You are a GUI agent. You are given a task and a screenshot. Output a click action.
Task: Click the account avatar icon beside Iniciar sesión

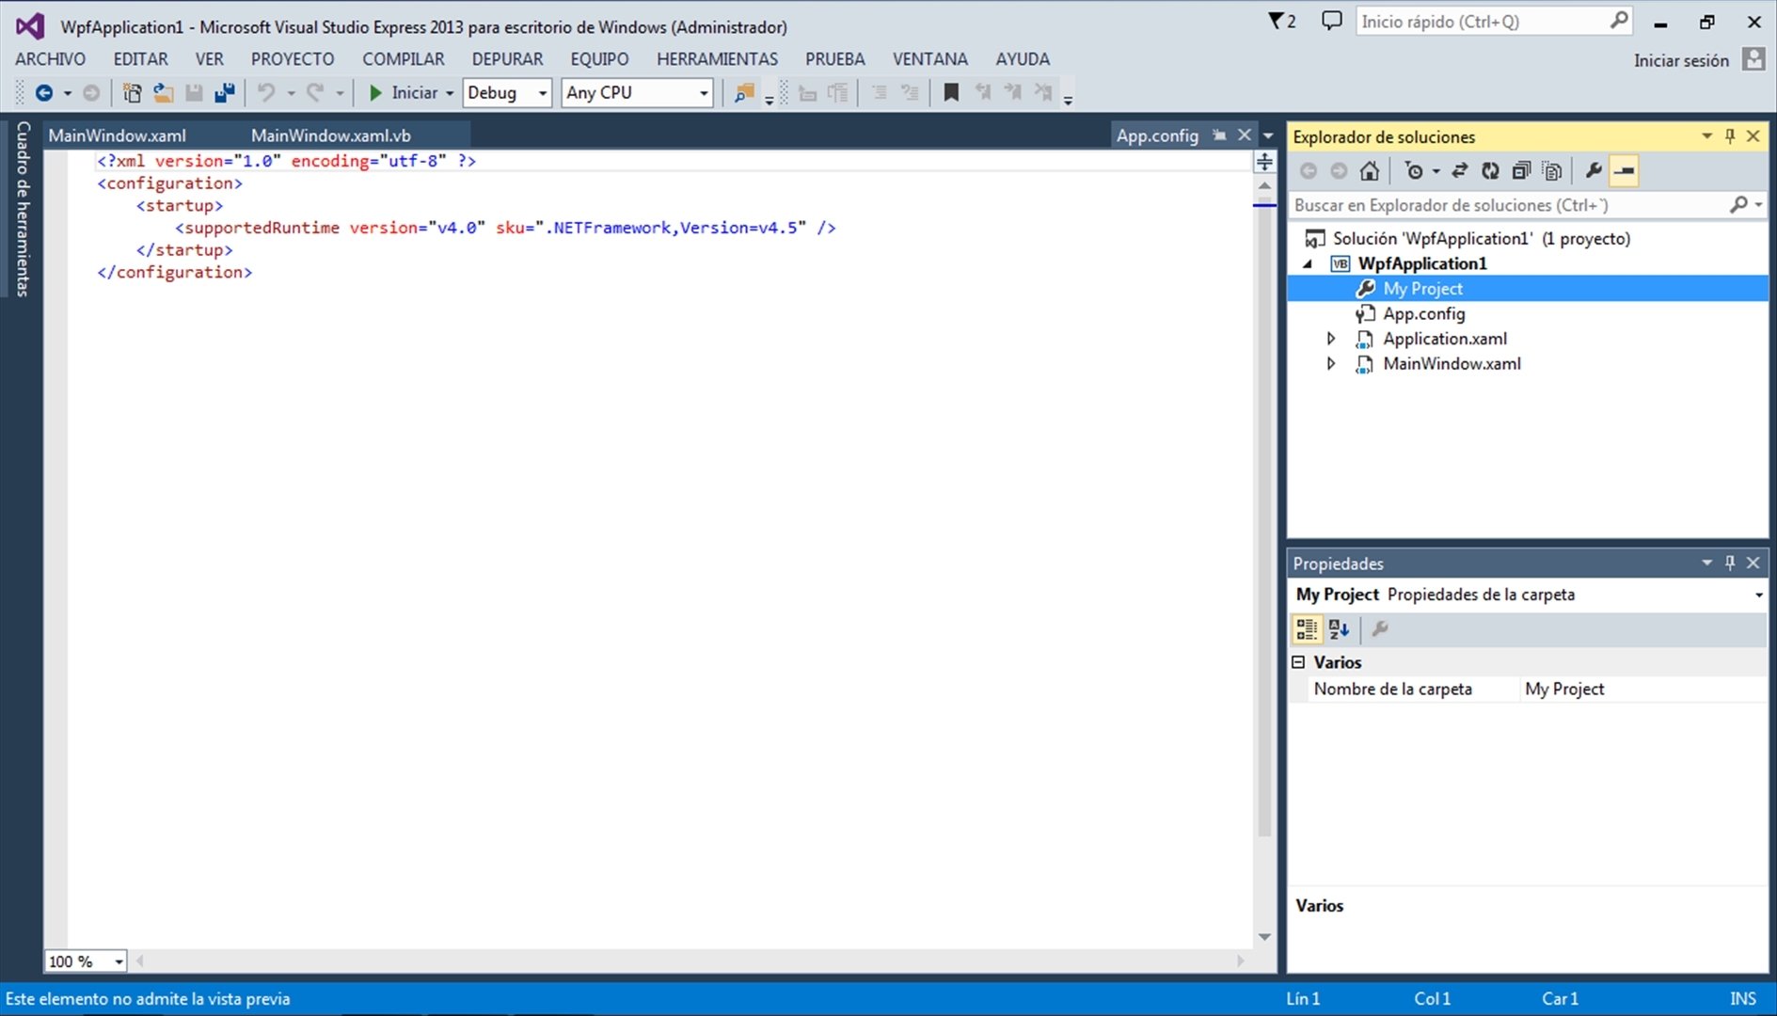tap(1753, 59)
